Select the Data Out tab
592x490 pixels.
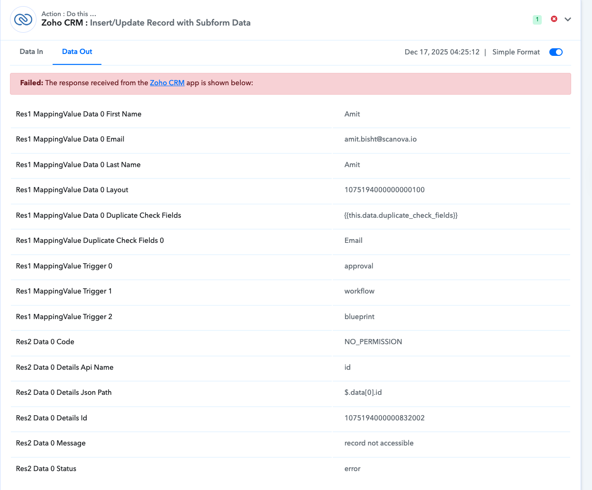[x=77, y=52]
